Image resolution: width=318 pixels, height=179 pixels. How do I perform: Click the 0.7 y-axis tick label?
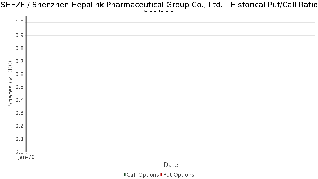20,61
